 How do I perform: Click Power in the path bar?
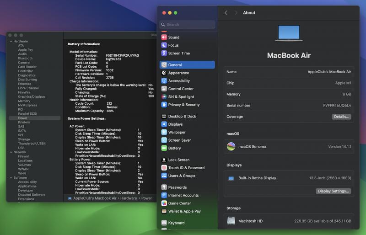(146, 198)
